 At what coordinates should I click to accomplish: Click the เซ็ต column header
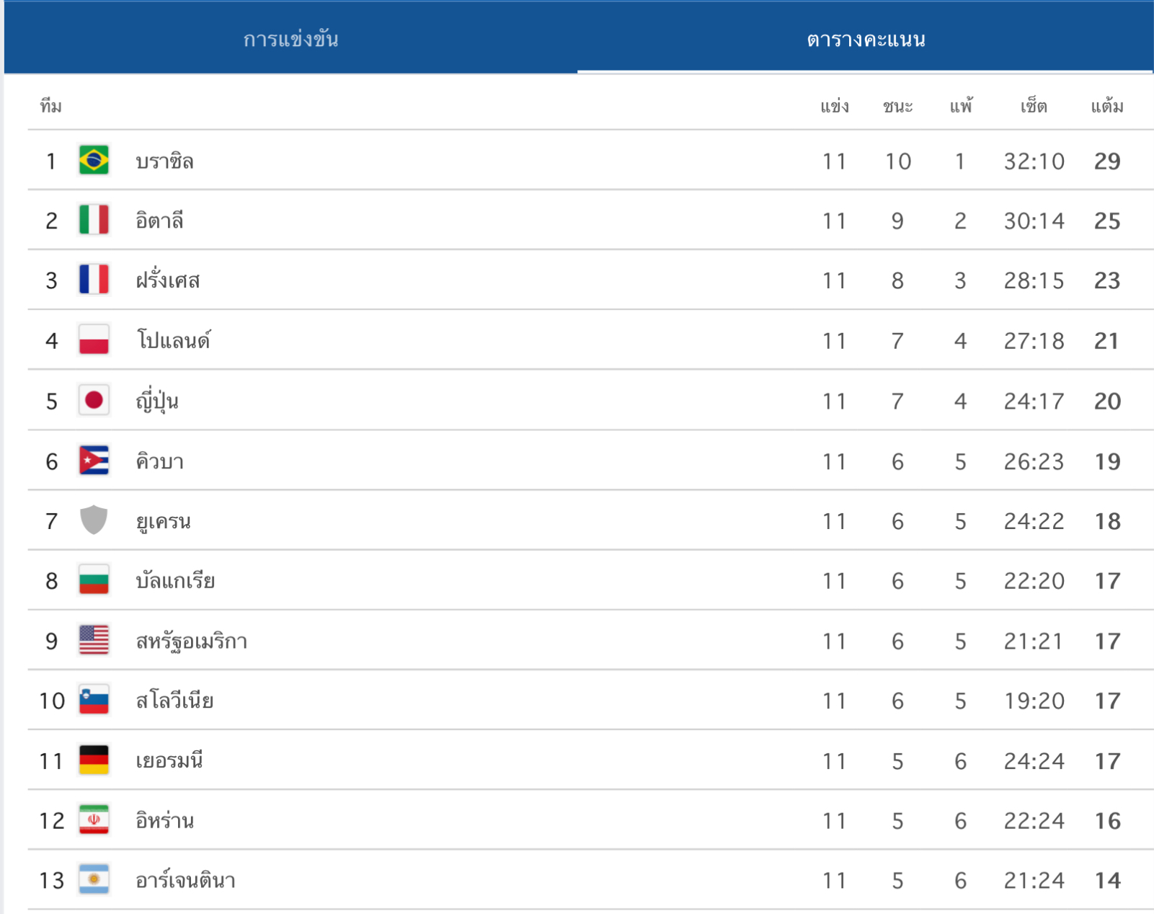[x=1034, y=106]
